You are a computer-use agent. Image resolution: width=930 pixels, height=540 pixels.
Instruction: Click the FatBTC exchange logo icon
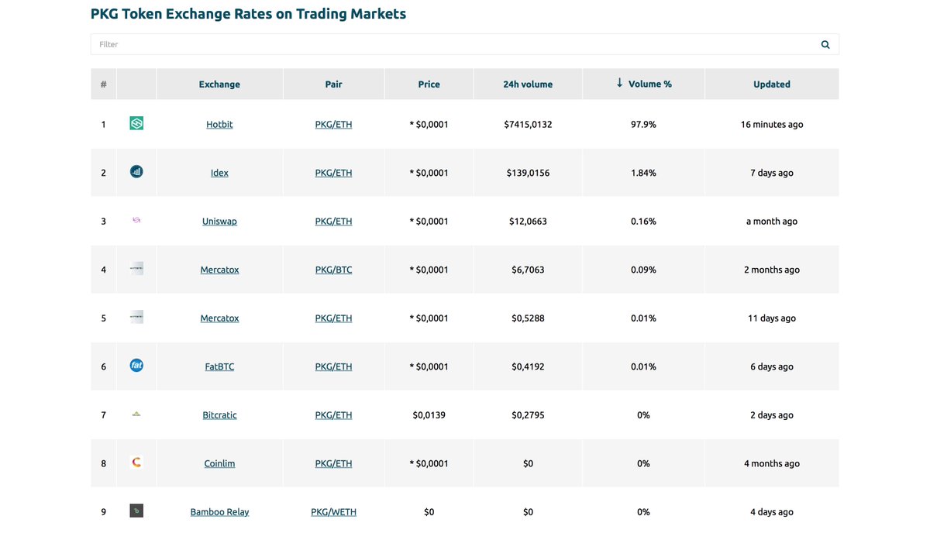[136, 365]
